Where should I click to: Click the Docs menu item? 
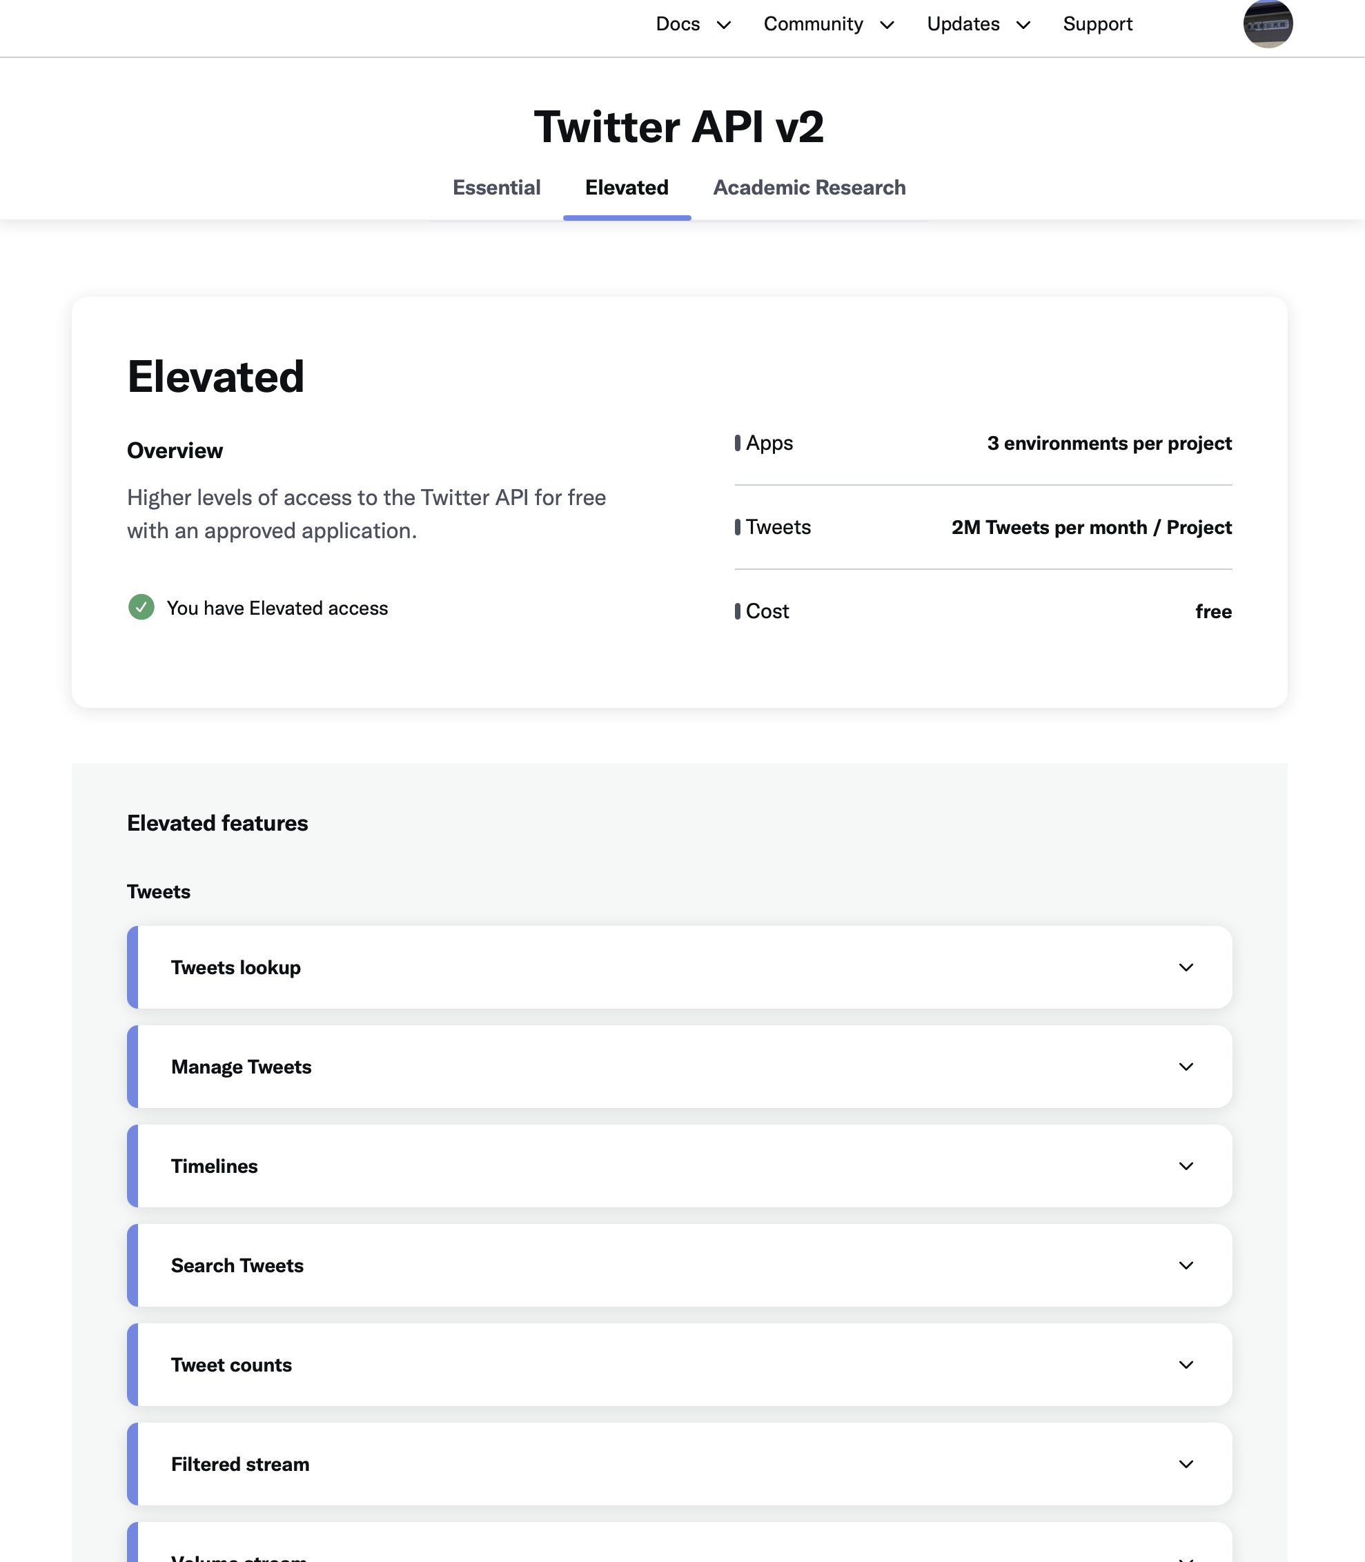[x=677, y=24]
